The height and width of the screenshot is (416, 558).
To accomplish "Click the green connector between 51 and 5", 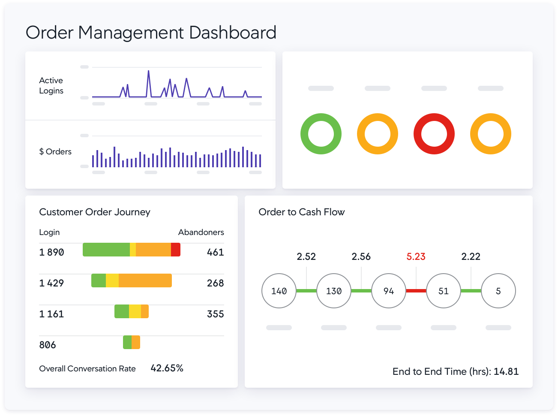I will [x=471, y=291].
